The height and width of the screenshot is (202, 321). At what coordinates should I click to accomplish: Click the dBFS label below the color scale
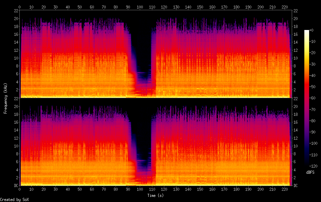310,172
